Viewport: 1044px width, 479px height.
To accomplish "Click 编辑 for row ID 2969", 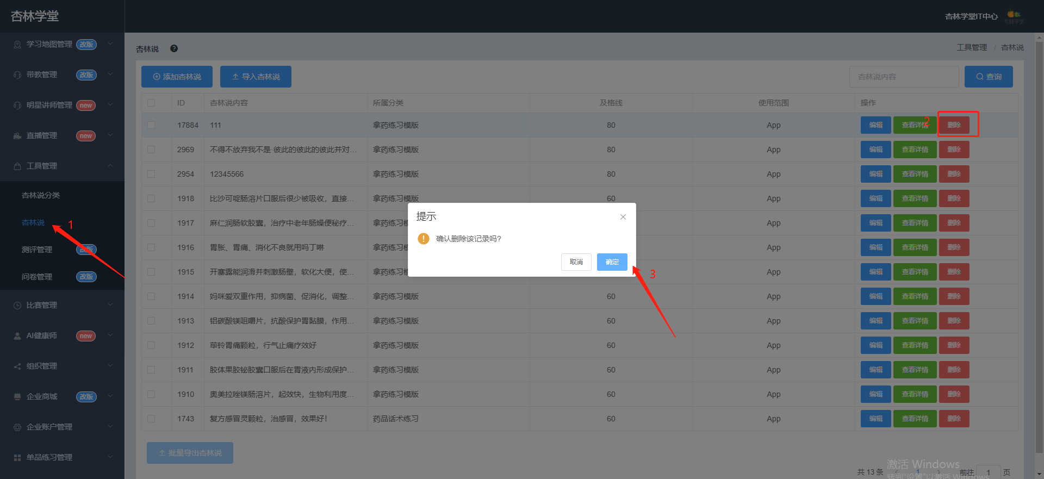I will point(876,150).
